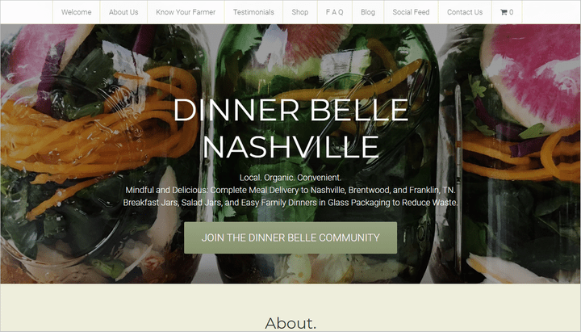Viewport: 581px width, 332px height.
Task: Visit the Blog page
Action: point(368,12)
